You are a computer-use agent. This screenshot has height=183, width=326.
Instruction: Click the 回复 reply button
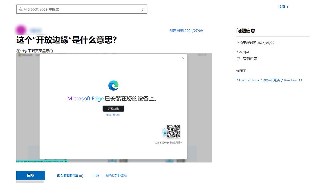(x=30, y=175)
